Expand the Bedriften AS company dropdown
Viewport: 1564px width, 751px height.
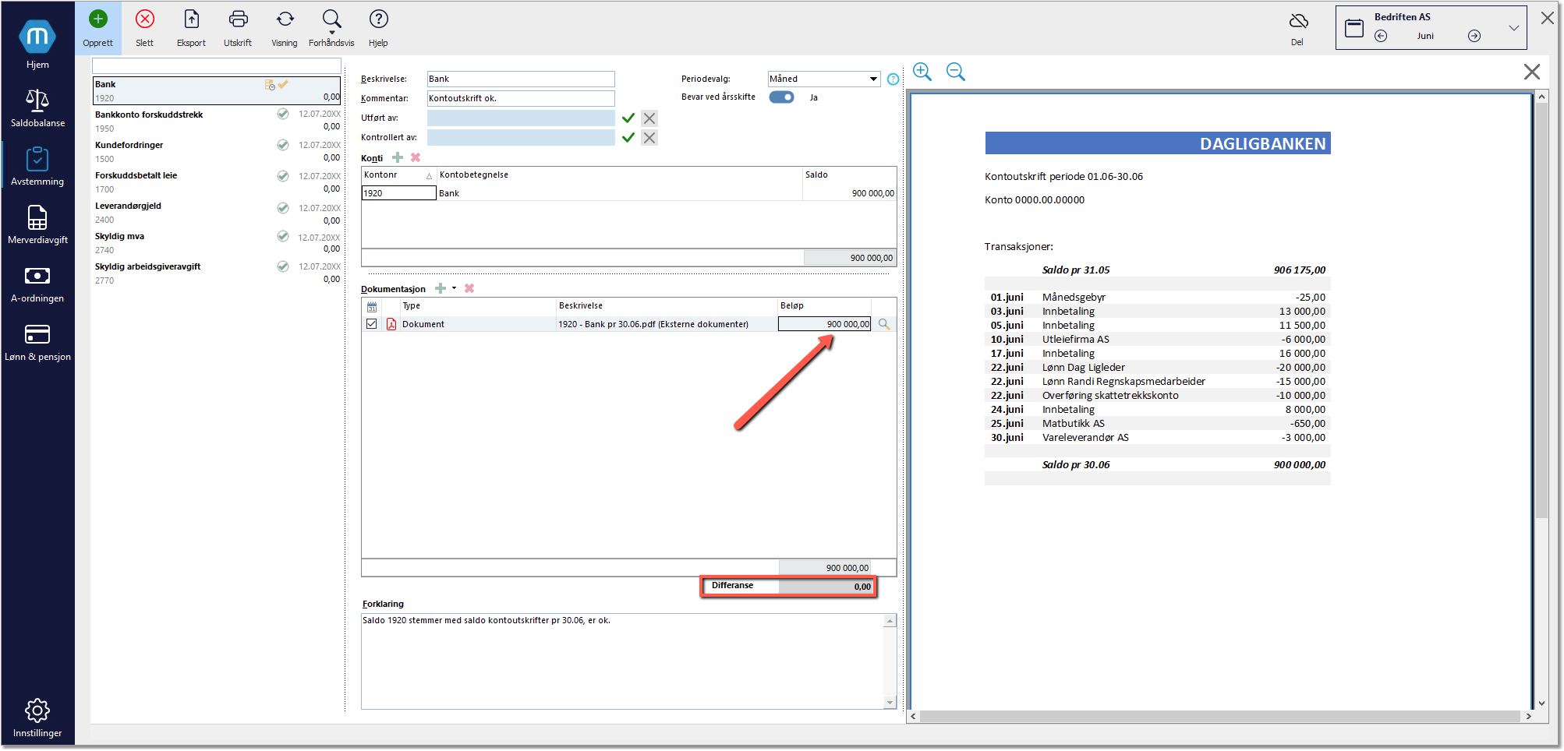click(1513, 28)
